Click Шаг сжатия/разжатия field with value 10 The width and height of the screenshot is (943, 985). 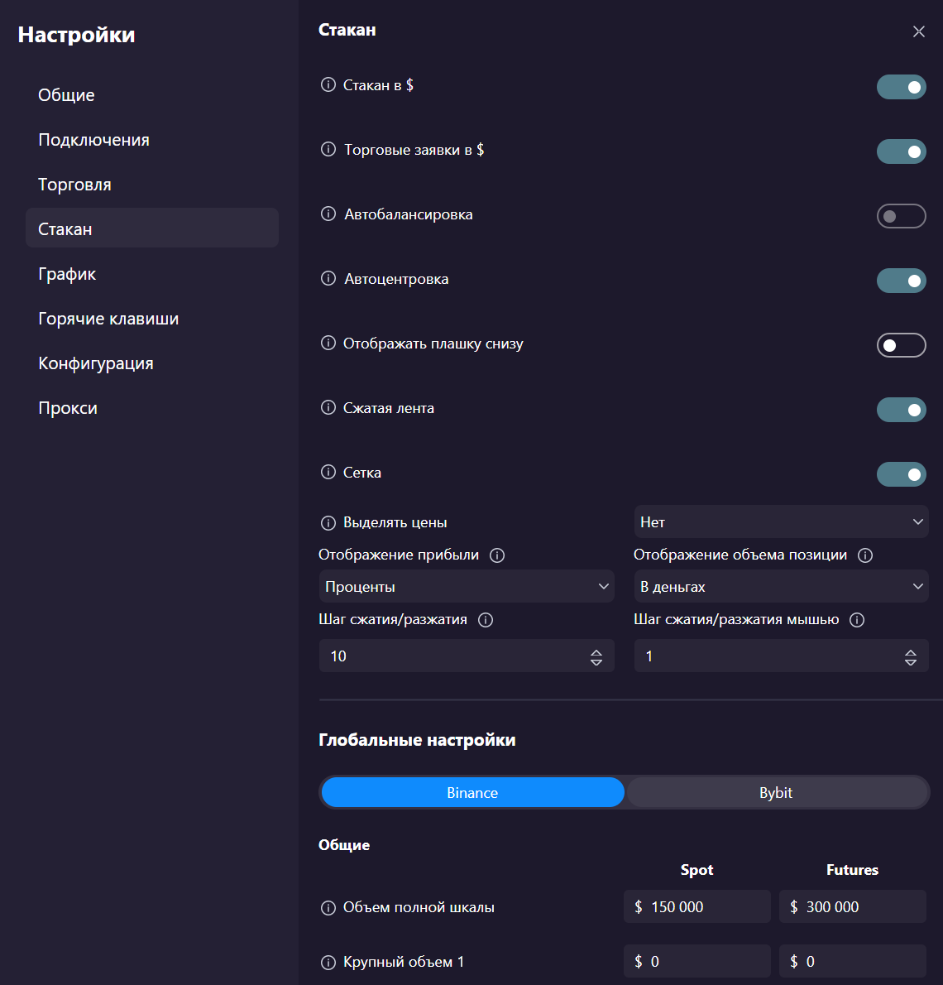pyautogui.click(x=467, y=656)
